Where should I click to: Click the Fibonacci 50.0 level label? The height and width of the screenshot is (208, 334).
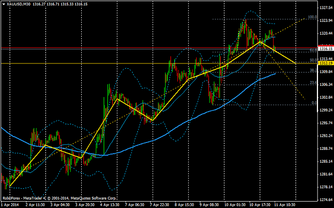coord(313,60)
